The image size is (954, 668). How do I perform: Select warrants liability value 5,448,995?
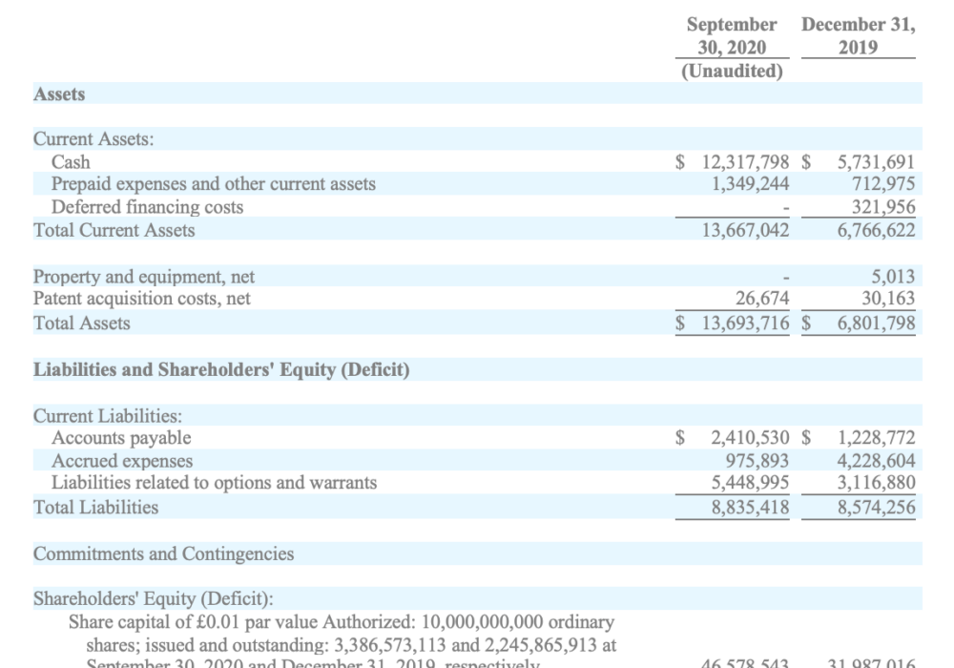pos(750,483)
